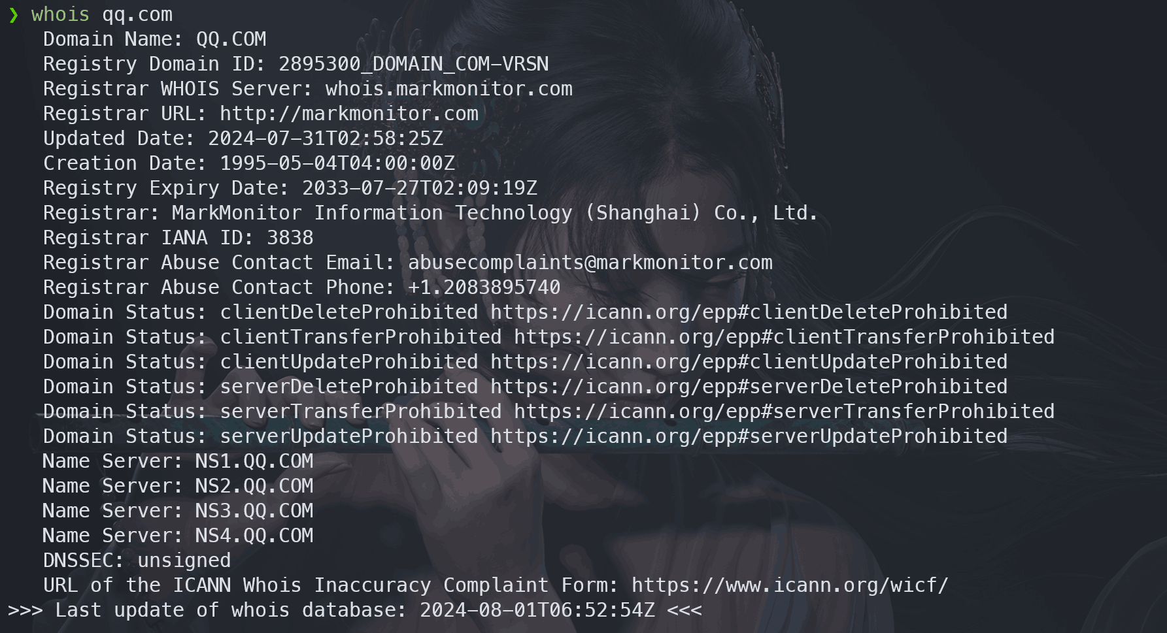Open the ICANN wicf complaint form link

(x=789, y=585)
